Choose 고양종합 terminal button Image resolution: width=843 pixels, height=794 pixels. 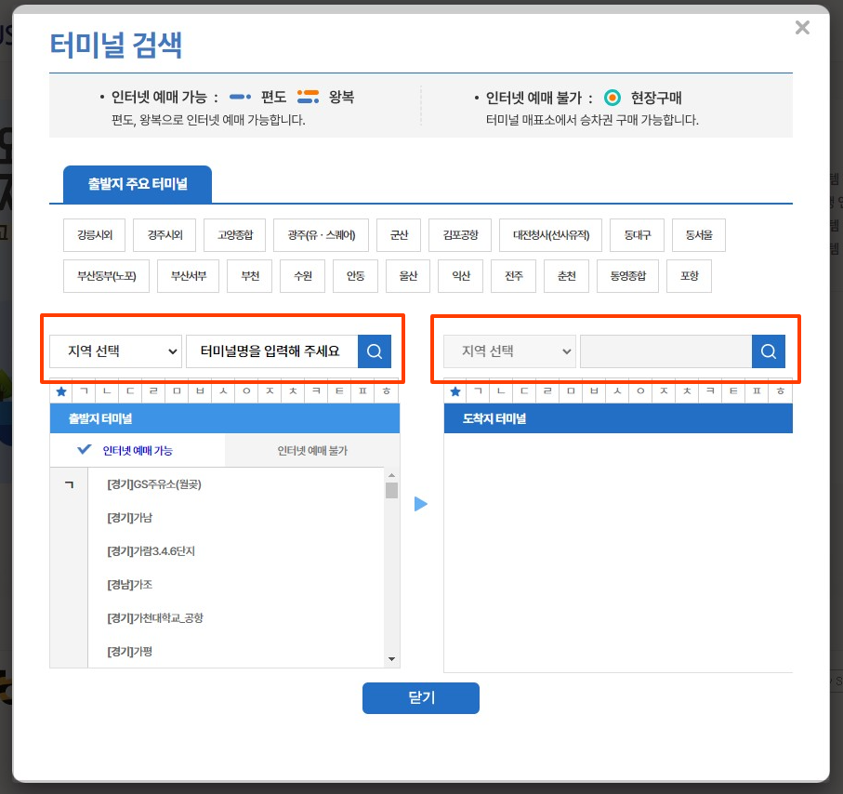pyautogui.click(x=234, y=235)
